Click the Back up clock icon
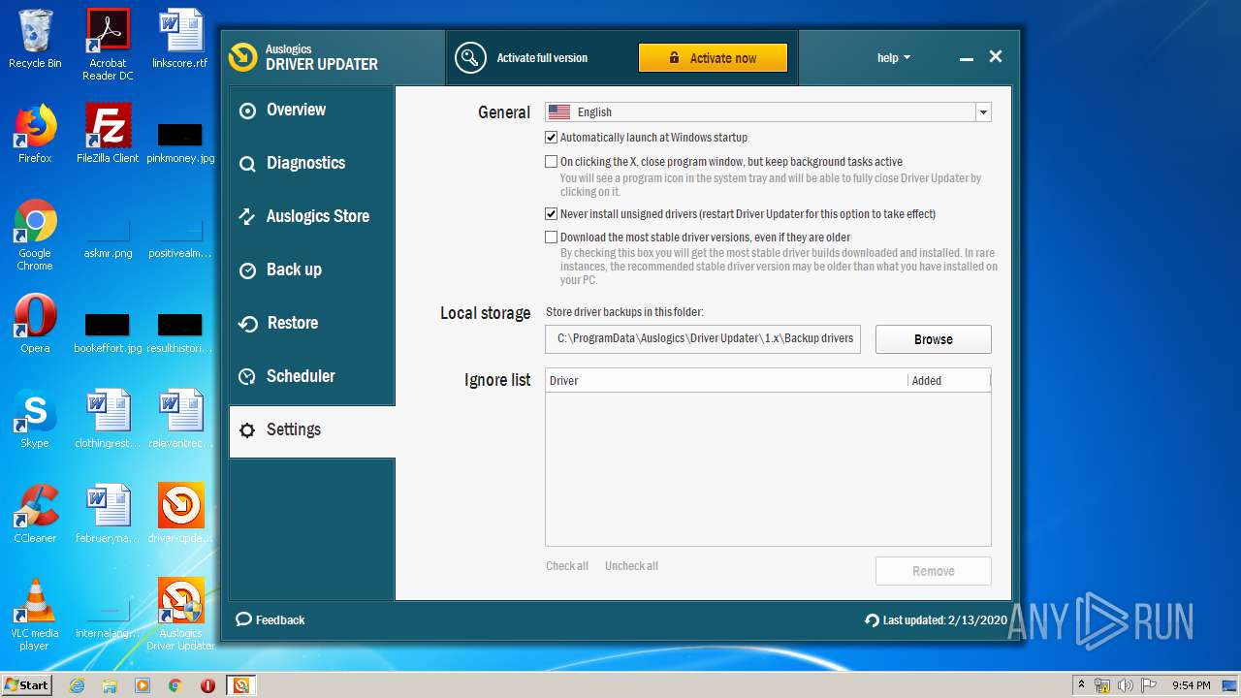This screenshot has height=698, width=1241. click(x=248, y=270)
